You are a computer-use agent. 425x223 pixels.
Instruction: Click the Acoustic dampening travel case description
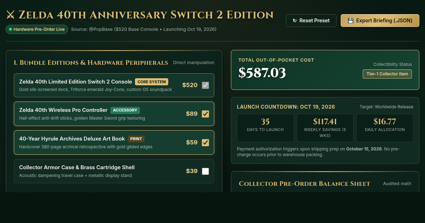(x=75, y=176)
